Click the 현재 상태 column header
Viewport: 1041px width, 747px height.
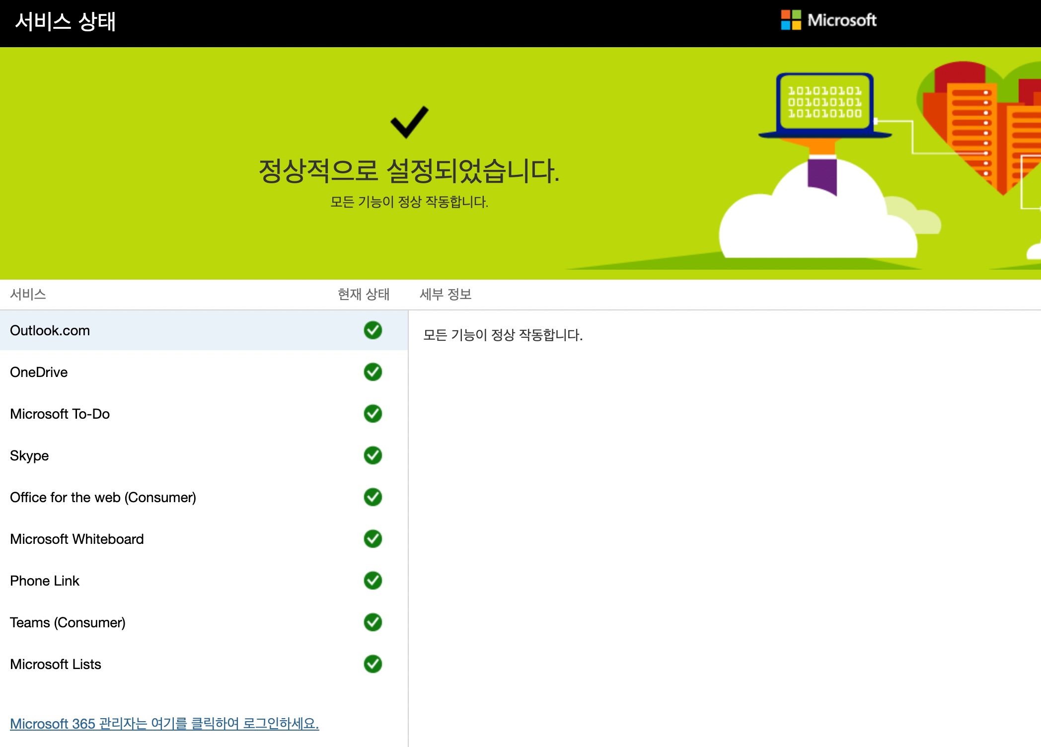tap(364, 294)
